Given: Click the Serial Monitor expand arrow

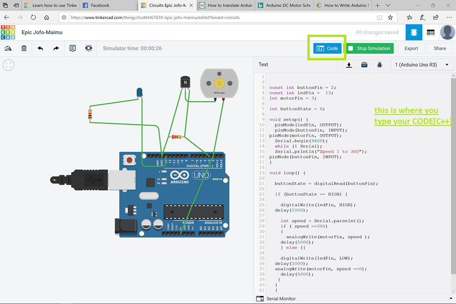Looking at the screenshot, I should (x=451, y=298).
